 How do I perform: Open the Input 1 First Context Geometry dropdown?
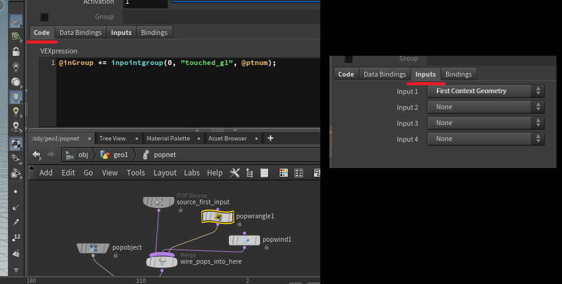pos(486,91)
